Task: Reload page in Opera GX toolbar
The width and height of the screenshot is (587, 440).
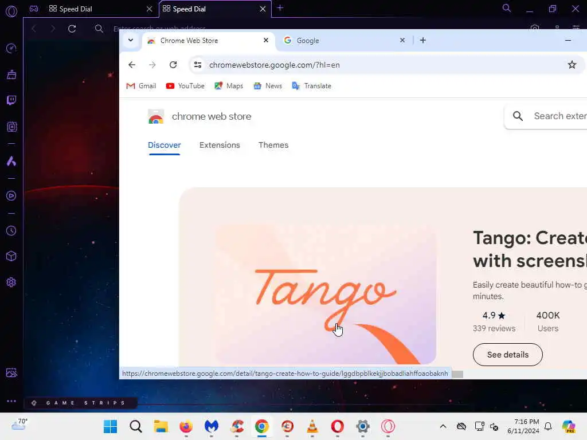Action: pyautogui.click(x=72, y=29)
